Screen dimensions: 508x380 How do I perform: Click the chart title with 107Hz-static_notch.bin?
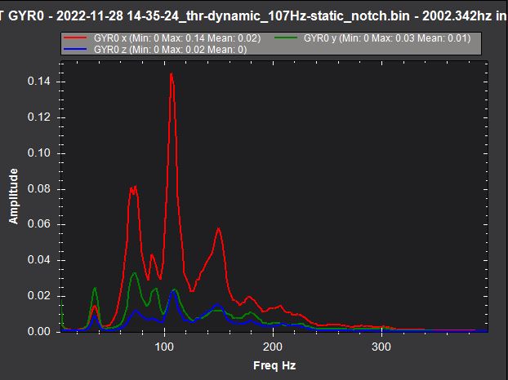254,15
